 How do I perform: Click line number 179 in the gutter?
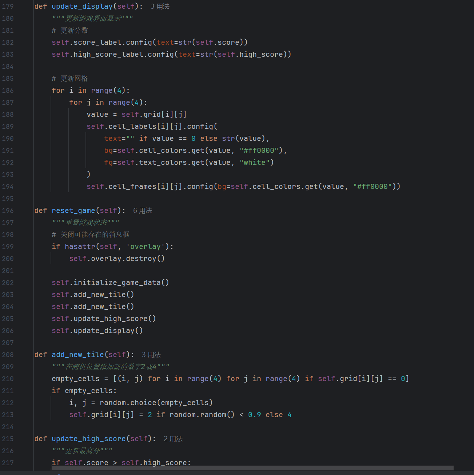coord(8,7)
